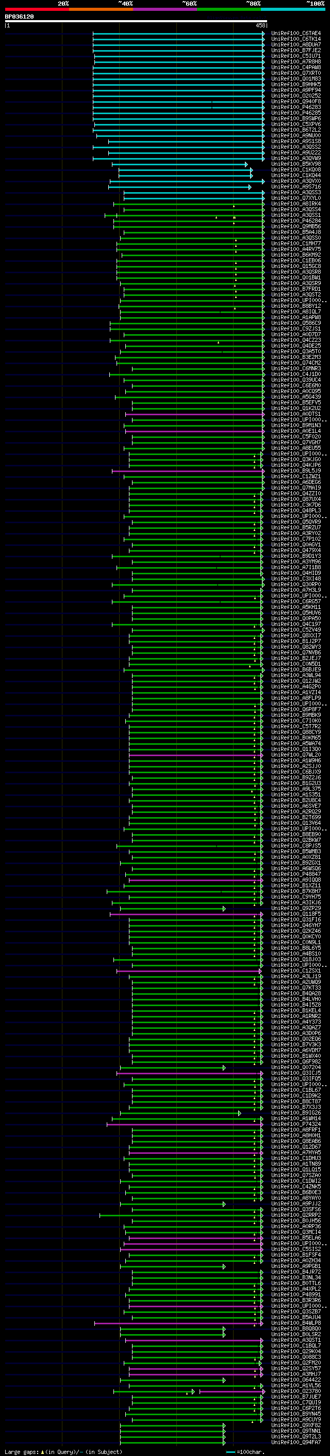Open the UniRef100_P46285 entry
The width and height of the screenshot is (330, 1456).
click(295, 113)
